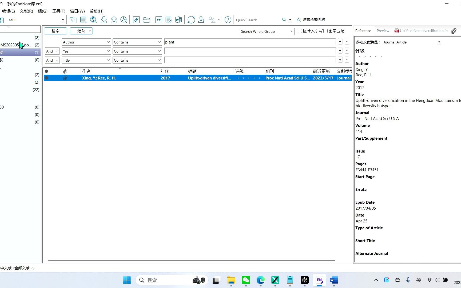Toggle the read/unread dot on Xing row
Screen dimensions: 461x288
(46, 78)
